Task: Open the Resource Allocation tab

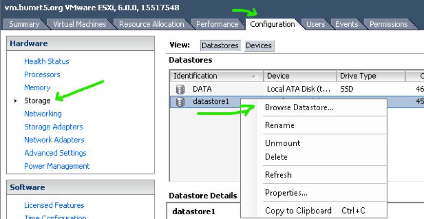Action: [152, 24]
